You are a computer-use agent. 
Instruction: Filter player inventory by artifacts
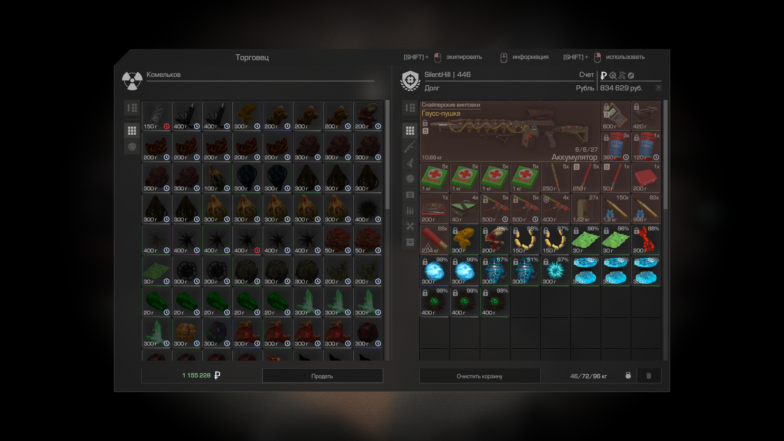410,178
